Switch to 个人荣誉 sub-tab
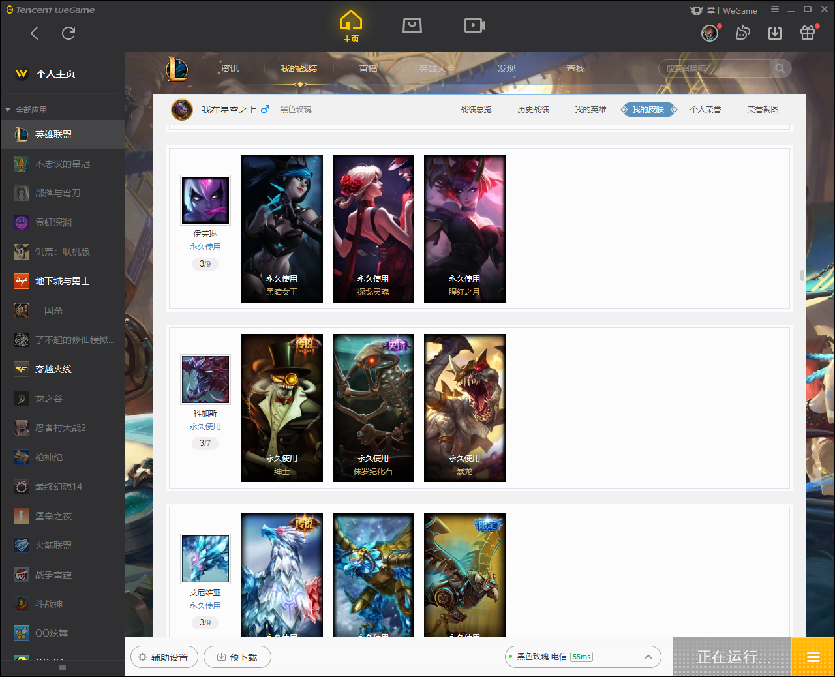The width and height of the screenshot is (835, 677). click(x=706, y=110)
